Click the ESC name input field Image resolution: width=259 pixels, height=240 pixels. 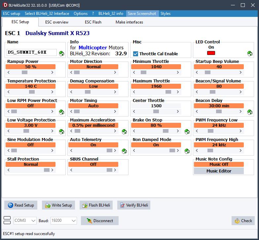pos(32,52)
